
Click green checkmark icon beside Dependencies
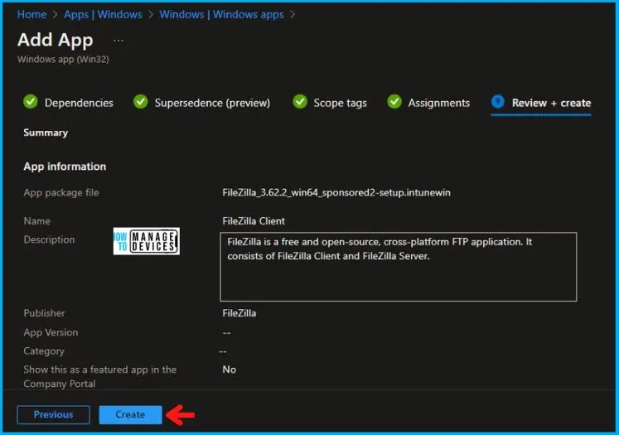(x=31, y=102)
